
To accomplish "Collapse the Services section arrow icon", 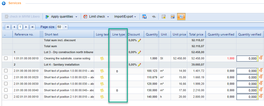I will coord(4,3).
